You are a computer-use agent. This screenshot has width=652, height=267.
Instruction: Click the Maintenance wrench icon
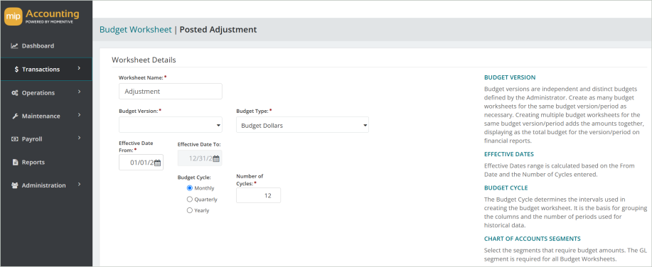pyautogui.click(x=14, y=116)
